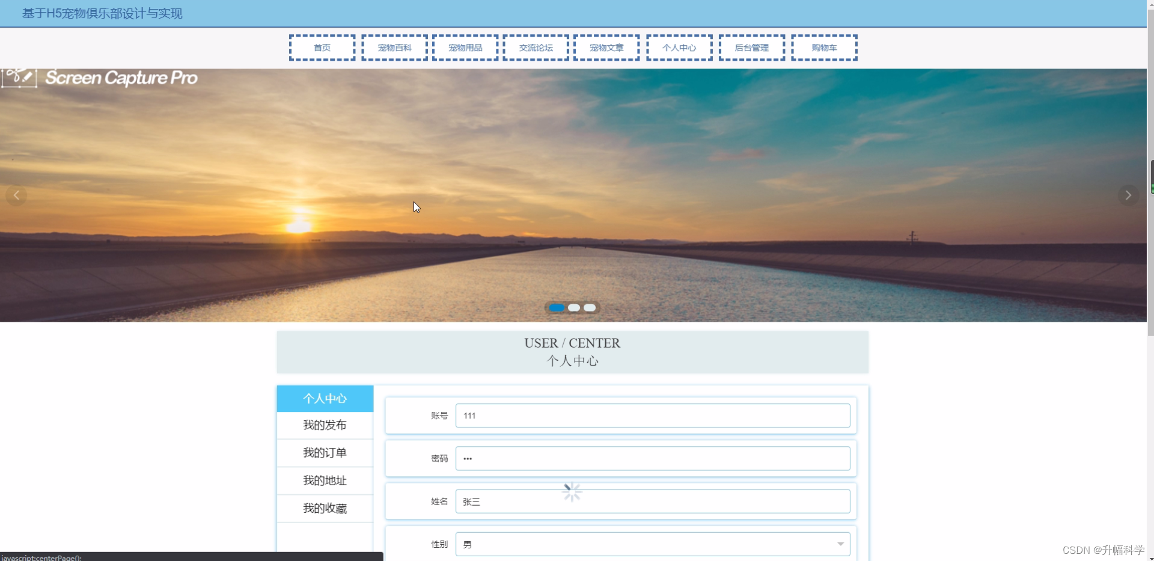Click the 密码 password input field
The height and width of the screenshot is (561, 1154).
(653, 458)
